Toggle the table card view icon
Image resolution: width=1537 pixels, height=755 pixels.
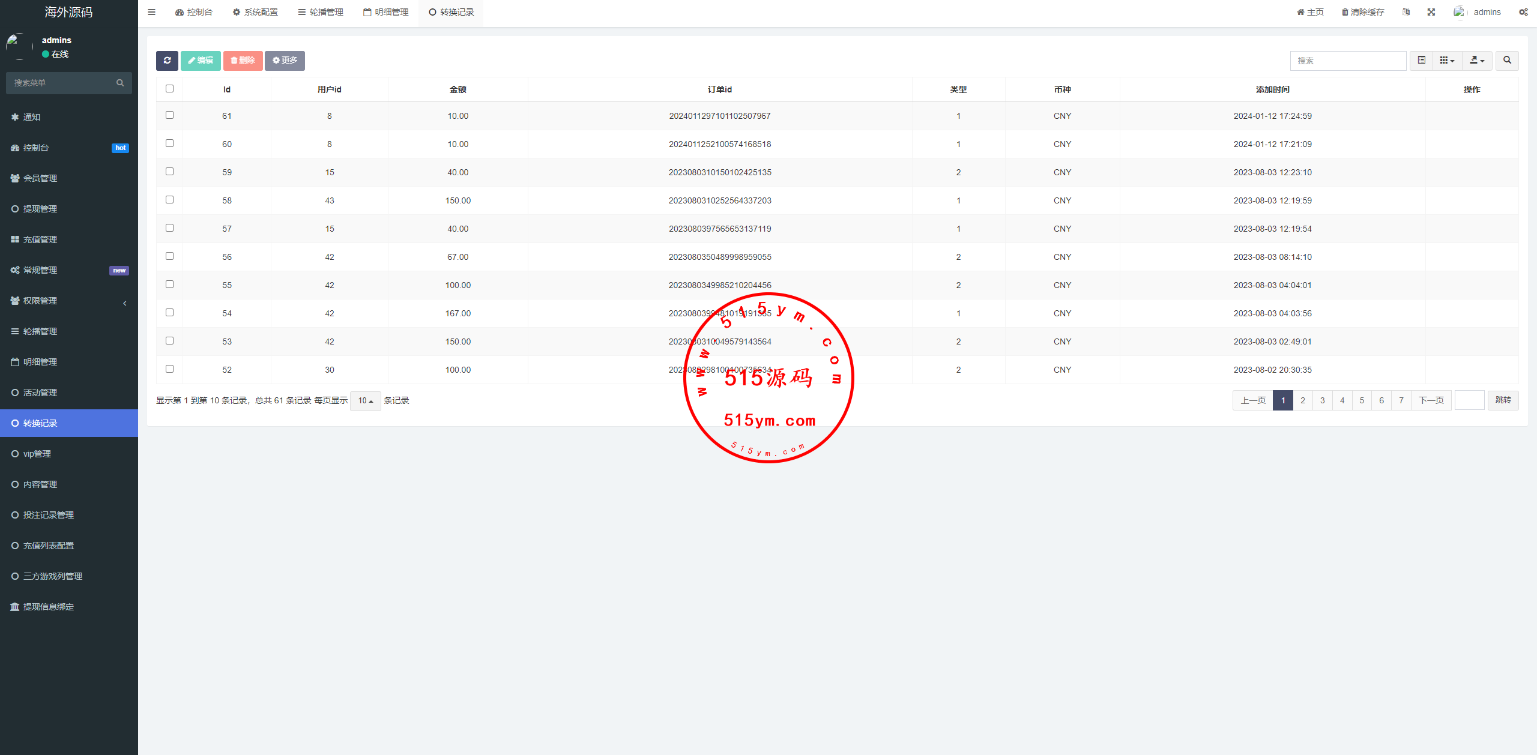[x=1421, y=61]
